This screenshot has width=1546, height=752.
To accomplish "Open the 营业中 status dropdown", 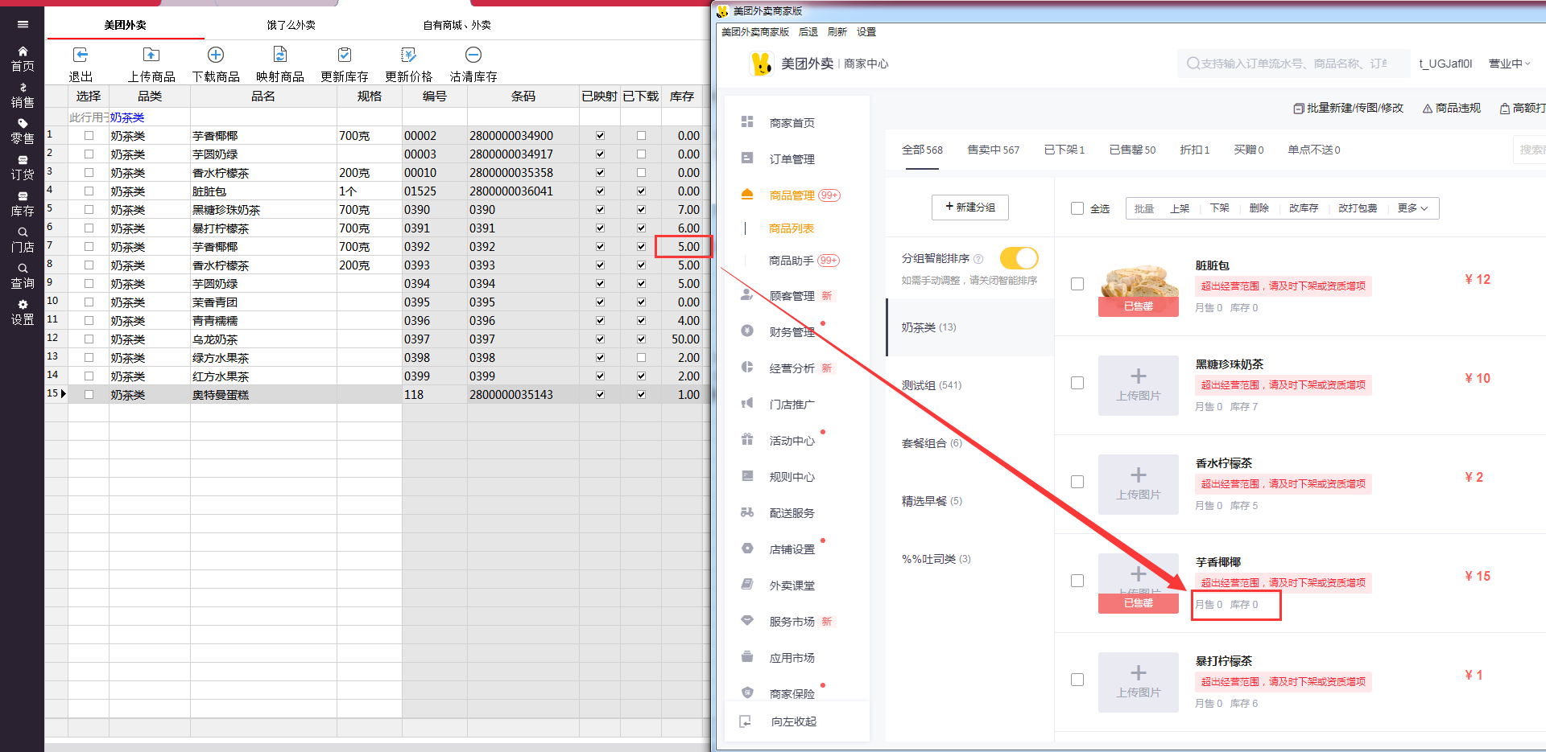I will point(1509,64).
